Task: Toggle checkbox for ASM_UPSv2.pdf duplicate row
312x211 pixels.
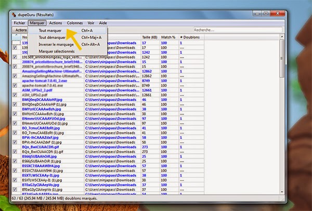Action: coord(15,94)
